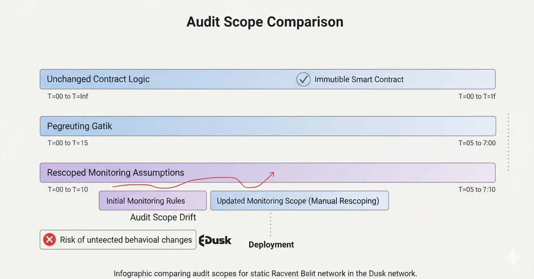Click the Deployment marker label
Viewport: 534px width, 279px height.
[x=271, y=245]
